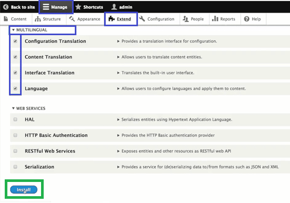Open the Extend menu tab
This screenshot has width=290, height=203.
pos(121,19)
